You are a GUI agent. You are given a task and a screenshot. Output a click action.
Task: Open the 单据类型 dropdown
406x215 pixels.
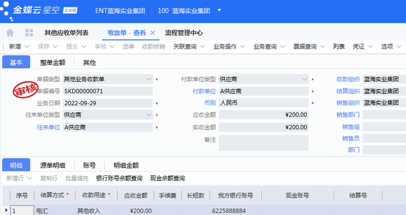(148, 79)
